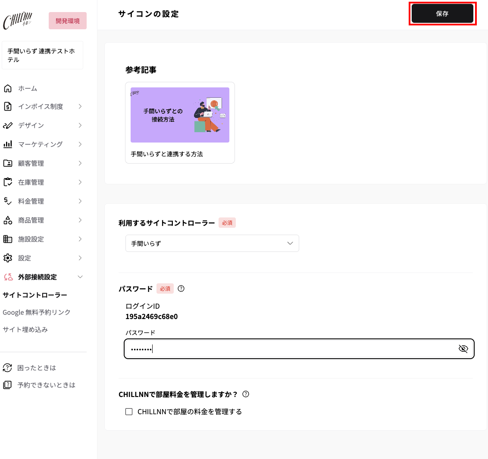Click the 手間いらずとの接続方法 article thumbnail

tap(180, 115)
